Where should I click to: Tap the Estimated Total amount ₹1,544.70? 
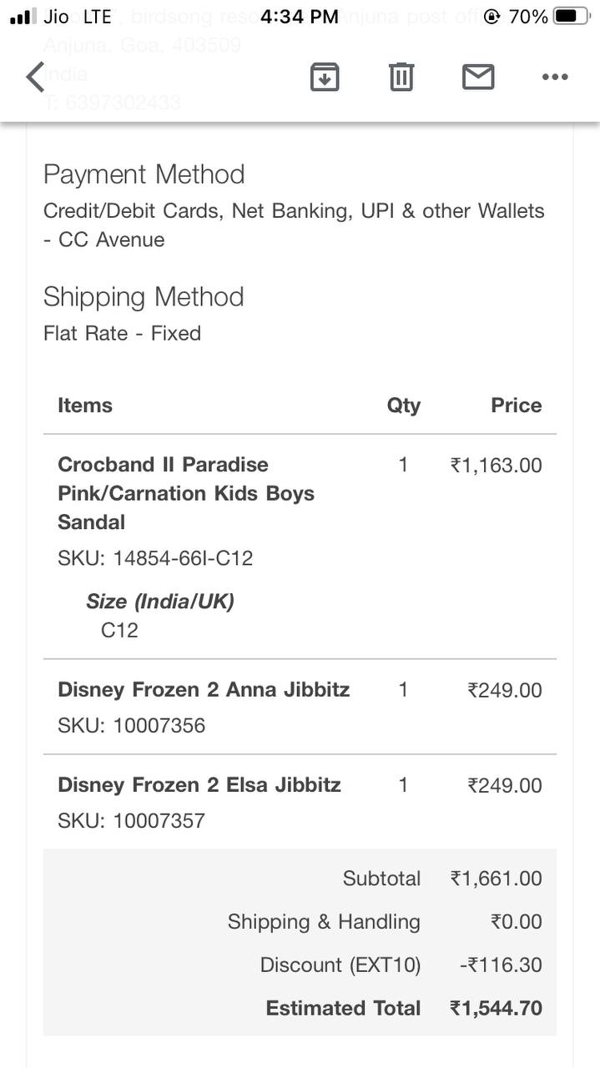(x=496, y=1008)
